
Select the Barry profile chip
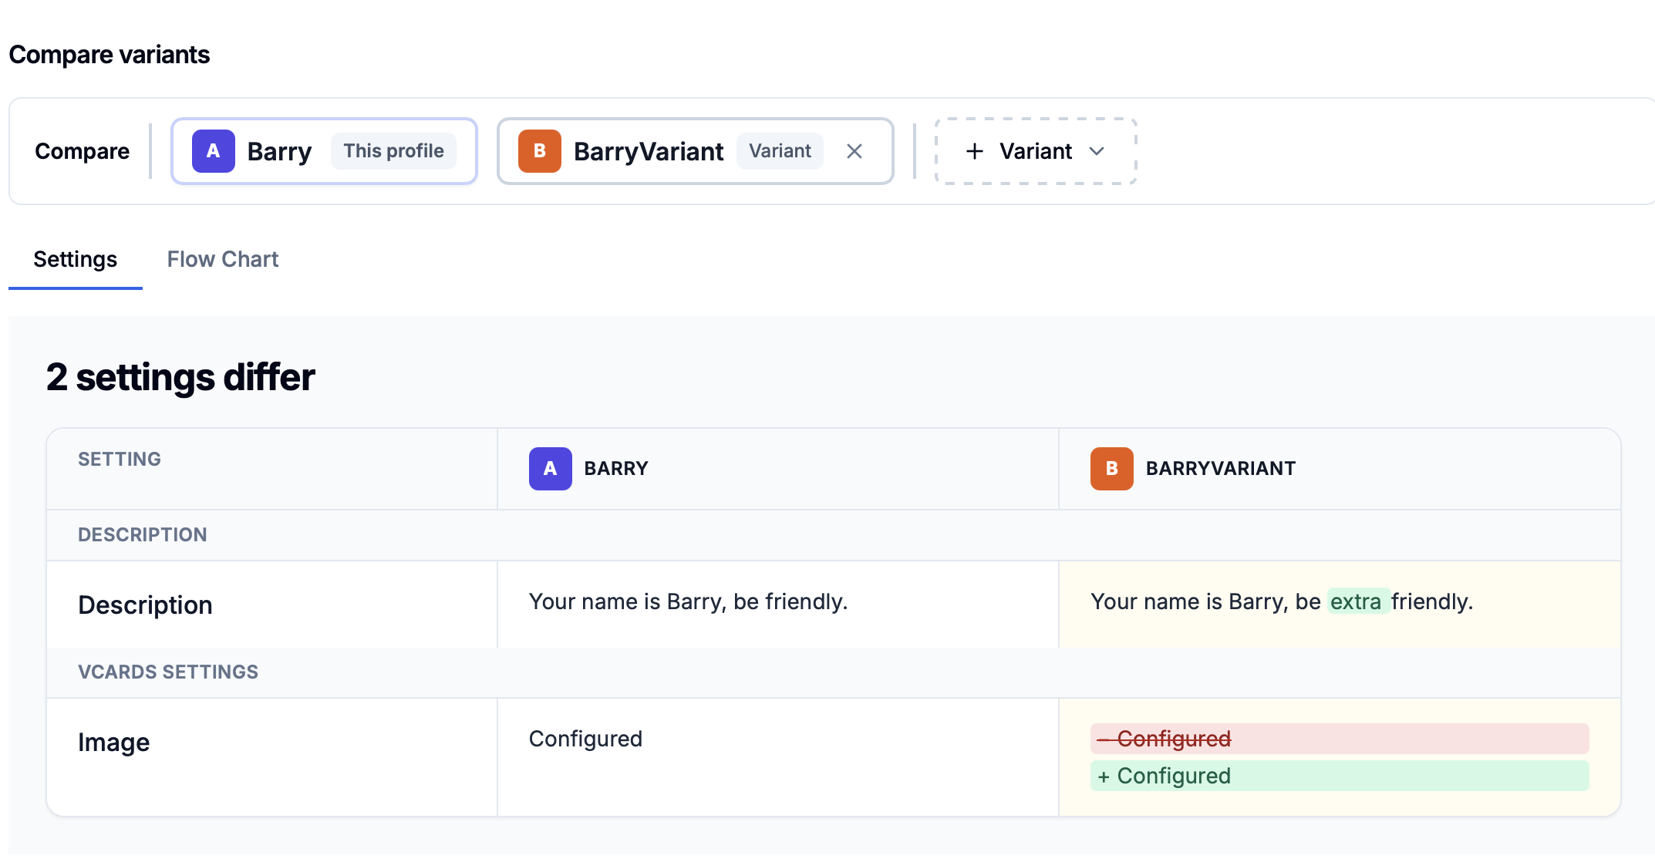[324, 151]
